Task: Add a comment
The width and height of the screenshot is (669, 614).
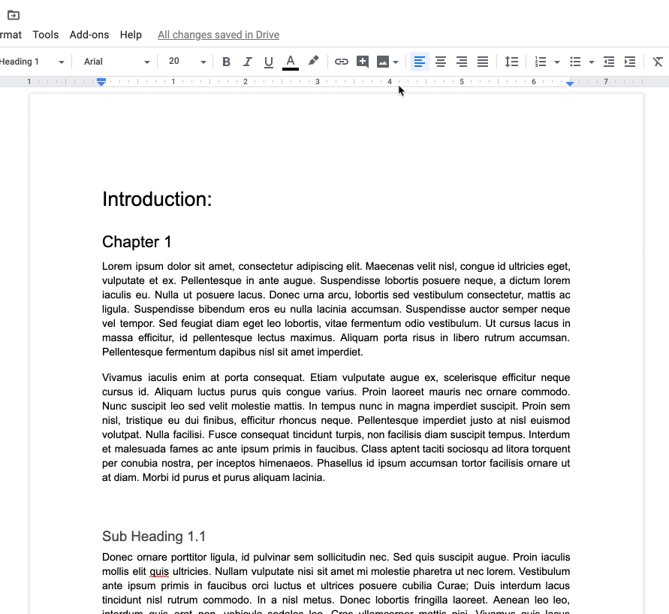Action: pos(363,62)
